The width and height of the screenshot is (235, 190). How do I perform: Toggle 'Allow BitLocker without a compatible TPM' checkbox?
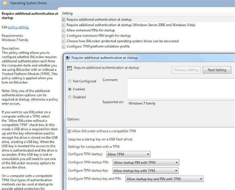click(x=69, y=131)
